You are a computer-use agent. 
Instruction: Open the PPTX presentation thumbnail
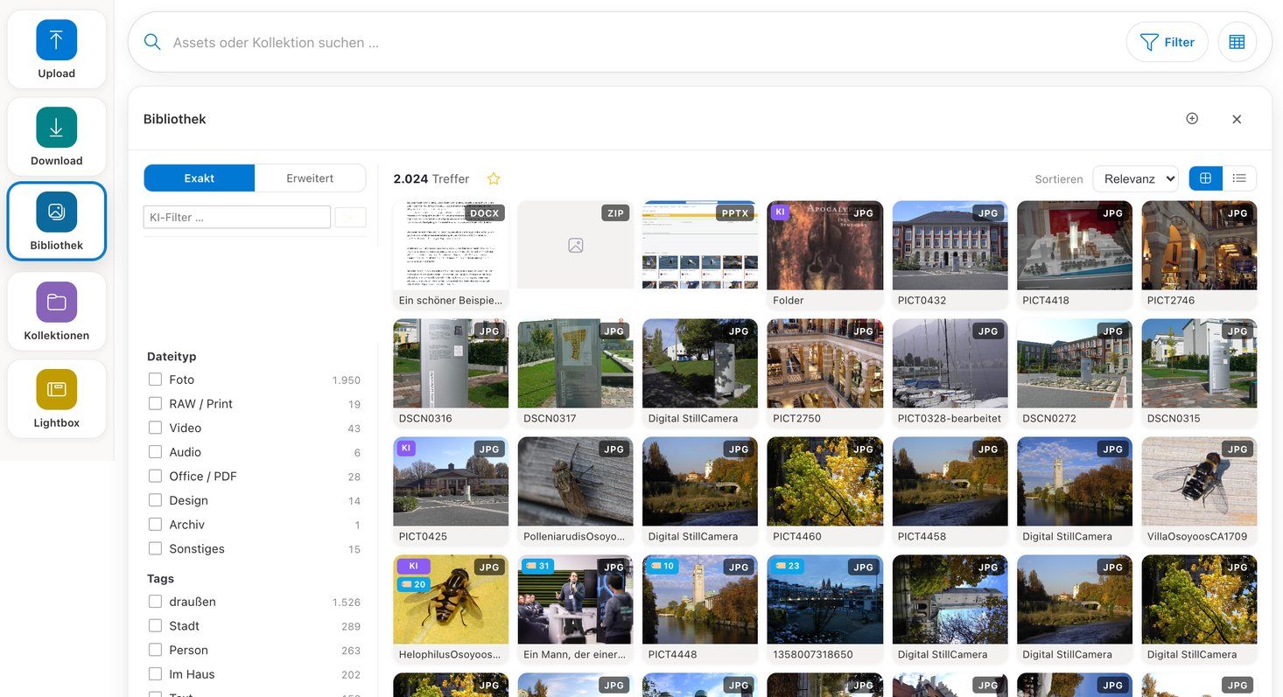pos(700,246)
